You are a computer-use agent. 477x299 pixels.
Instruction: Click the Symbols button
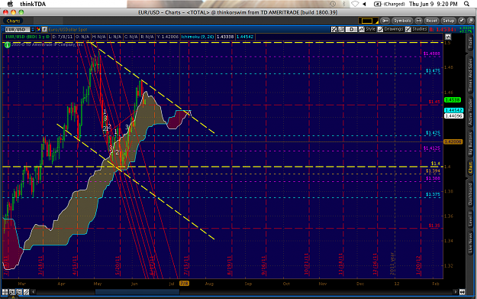(x=402, y=21)
